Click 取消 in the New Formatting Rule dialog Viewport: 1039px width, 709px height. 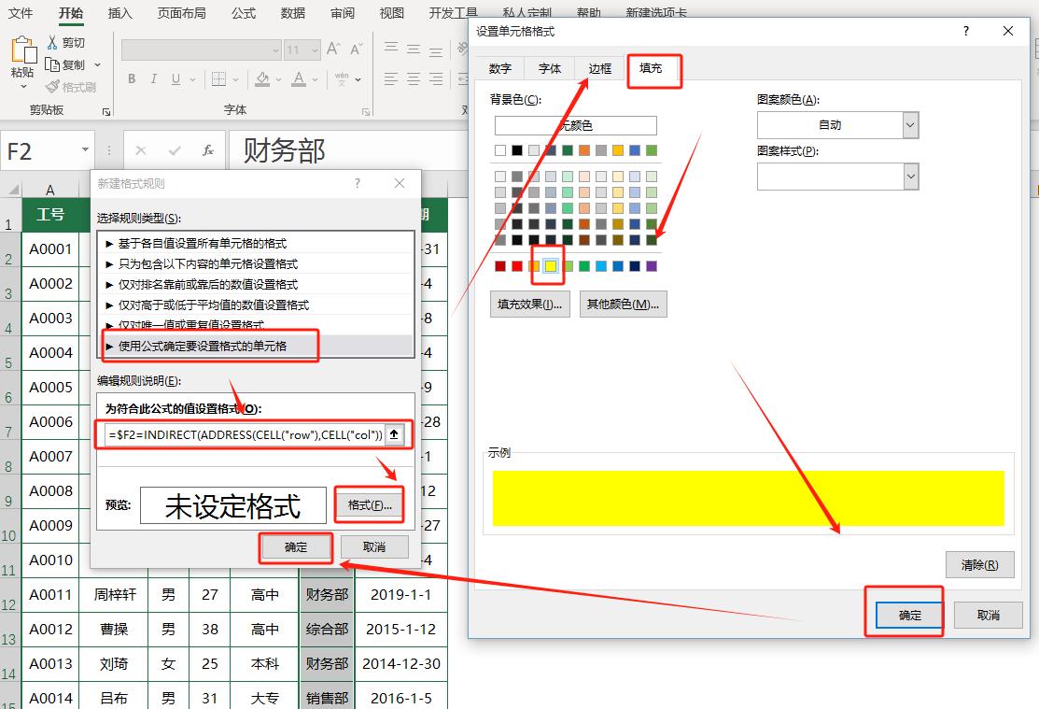374,547
